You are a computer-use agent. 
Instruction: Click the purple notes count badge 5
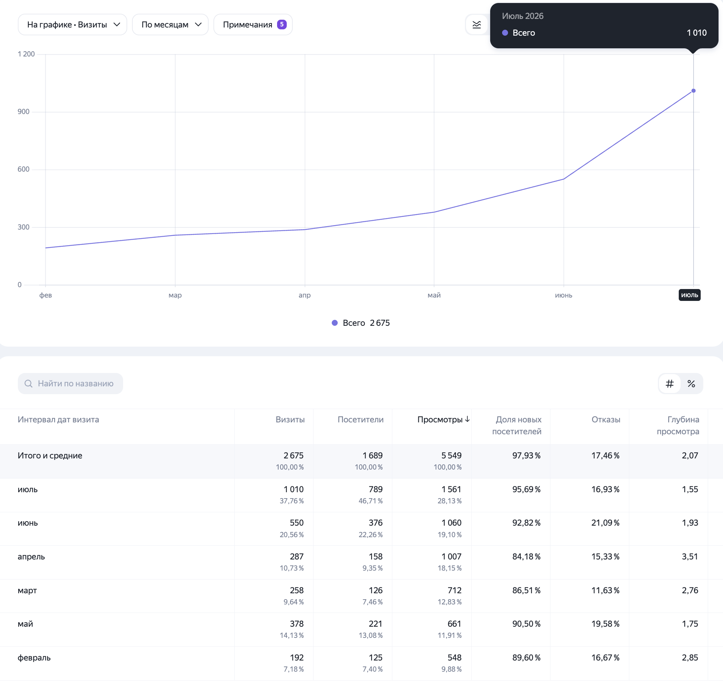click(x=282, y=25)
